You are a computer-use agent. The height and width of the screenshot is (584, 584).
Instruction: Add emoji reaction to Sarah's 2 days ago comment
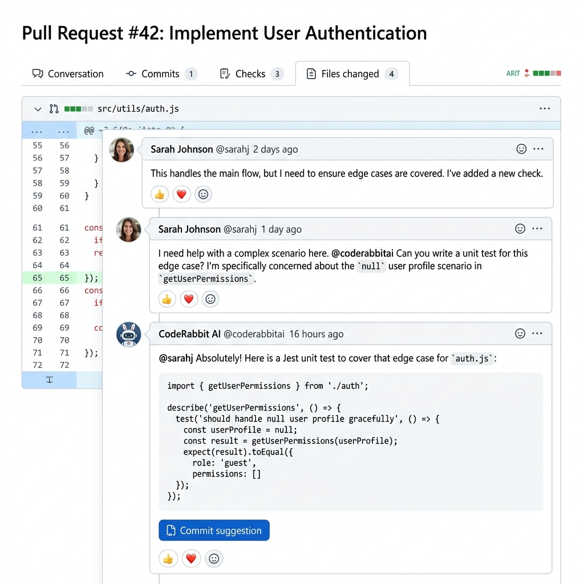point(521,149)
